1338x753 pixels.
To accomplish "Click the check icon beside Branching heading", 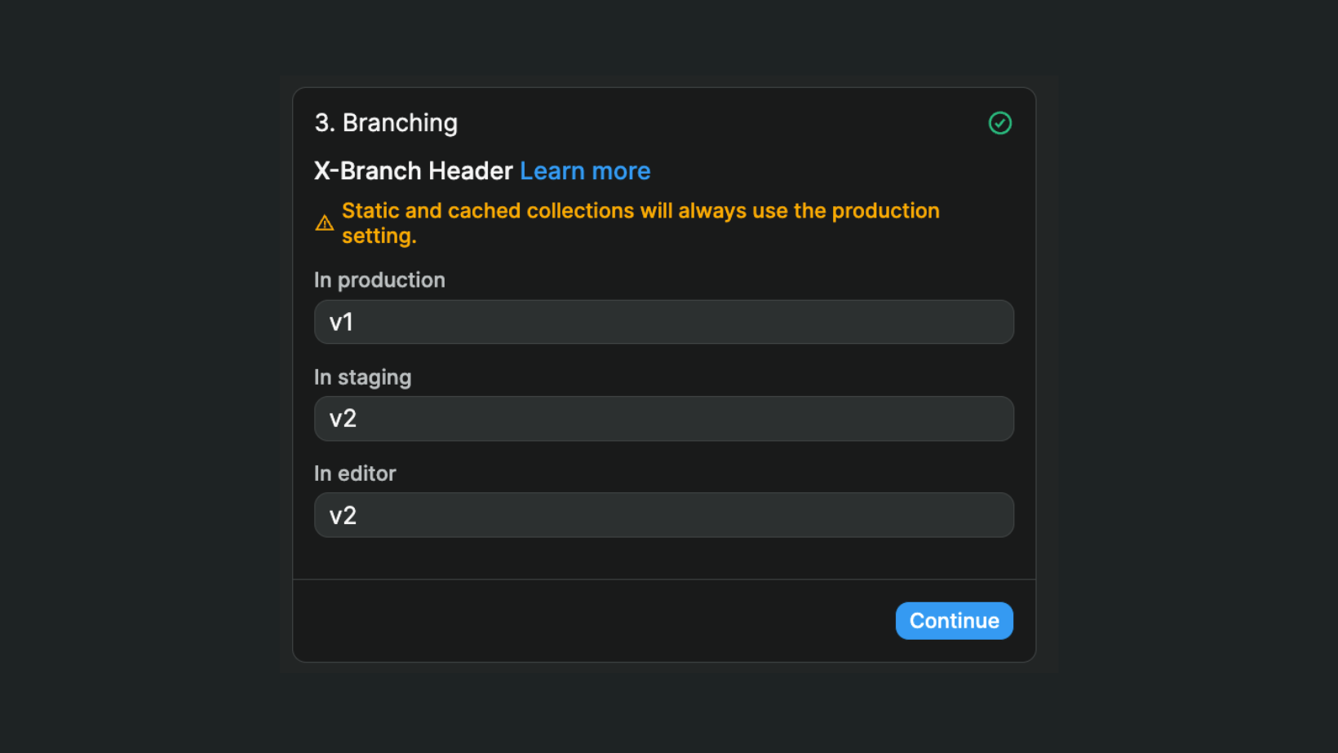I will 1000,123.
